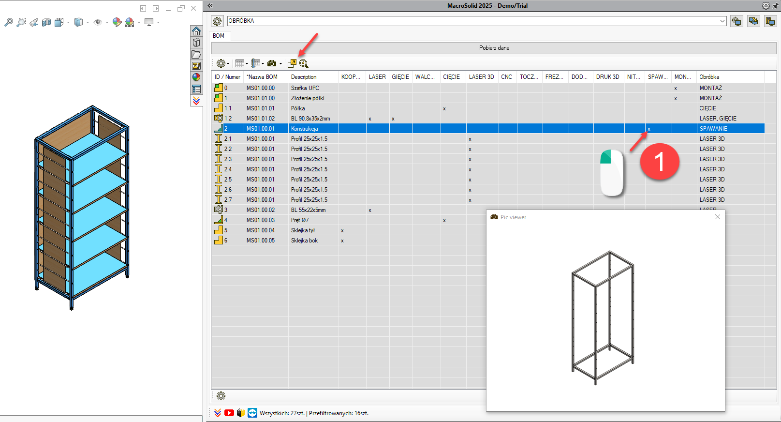Viewport: 781px width, 422px height.
Task: Open the Appearances color ball tab
Action: (x=196, y=77)
